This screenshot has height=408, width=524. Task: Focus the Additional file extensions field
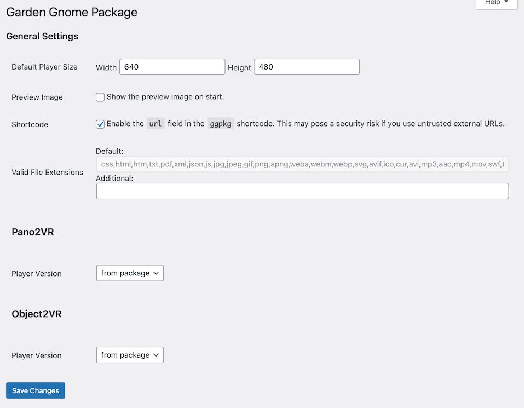(x=302, y=191)
